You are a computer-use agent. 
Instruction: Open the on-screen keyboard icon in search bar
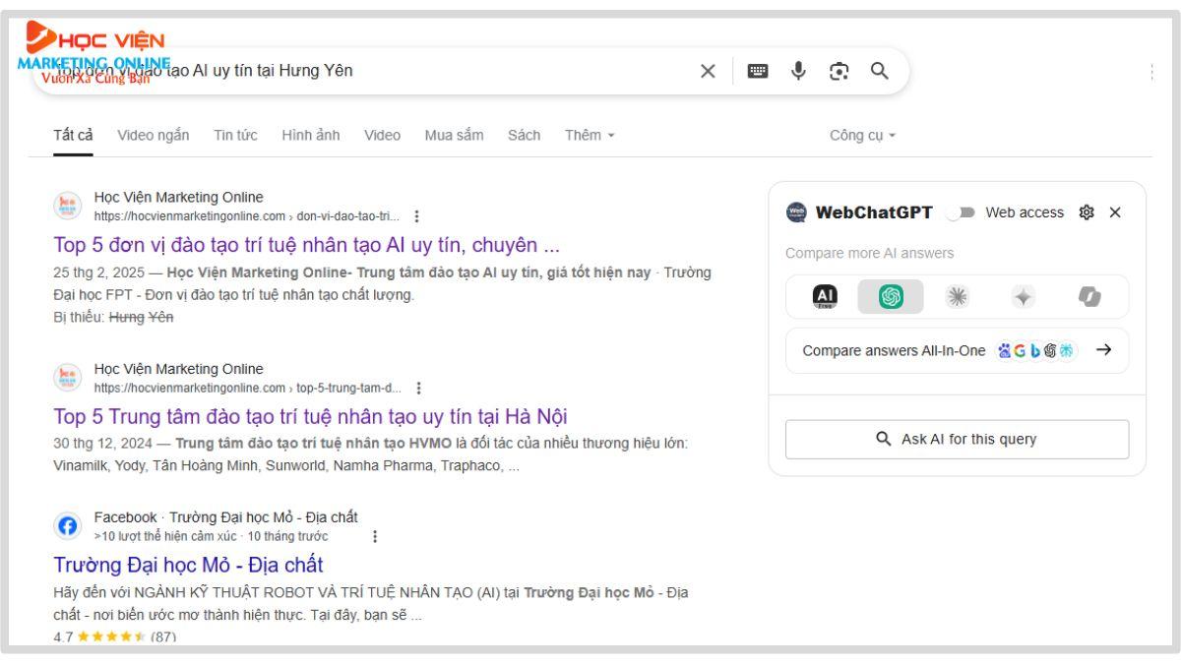760,71
